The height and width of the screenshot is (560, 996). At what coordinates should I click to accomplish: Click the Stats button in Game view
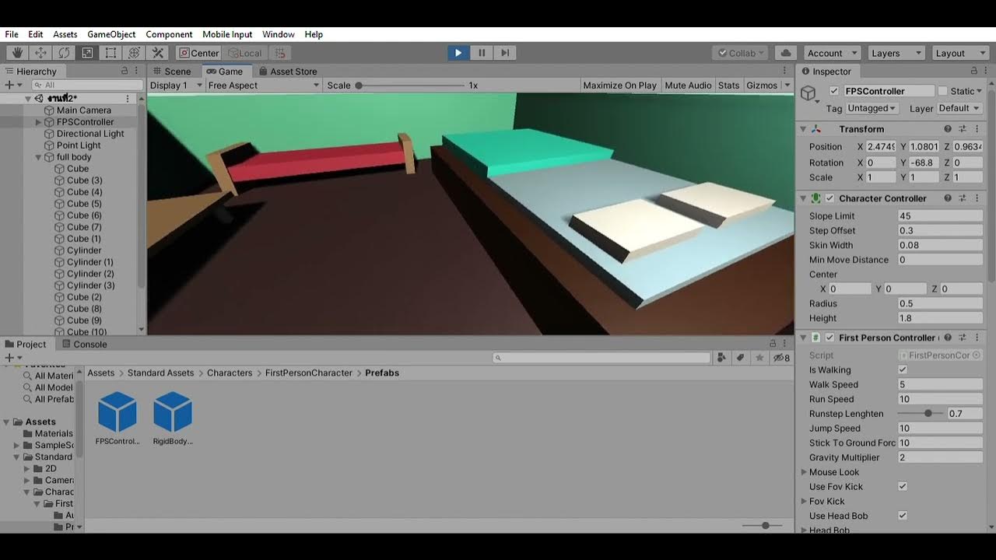(x=729, y=86)
